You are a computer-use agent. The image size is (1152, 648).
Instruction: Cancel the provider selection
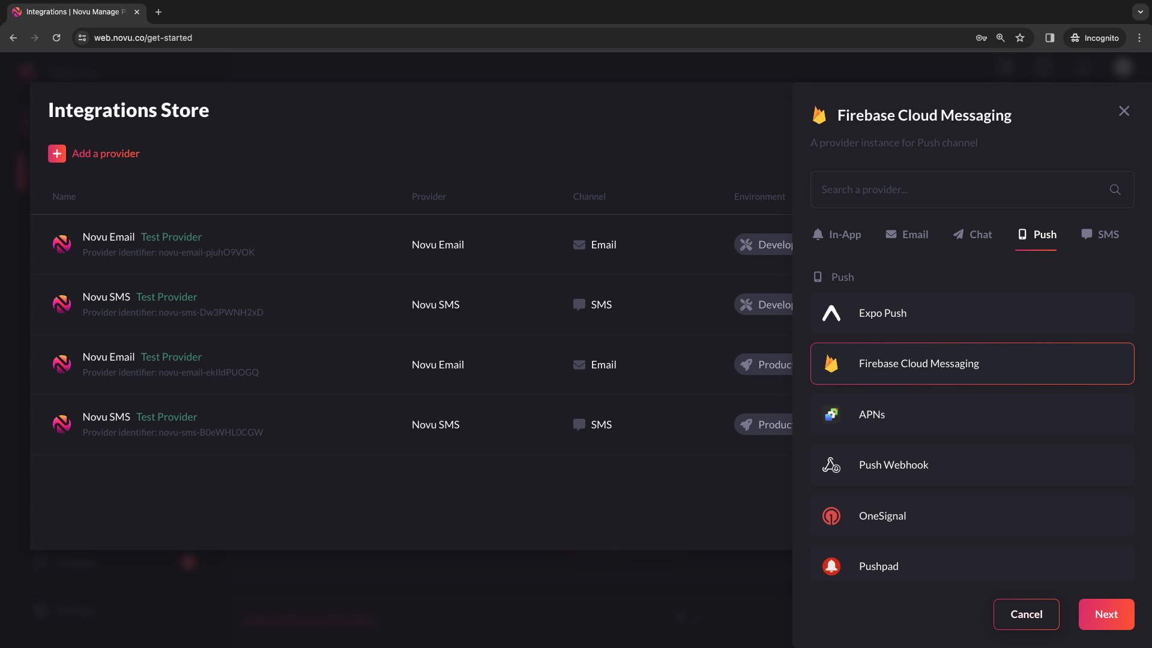pyautogui.click(x=1026, y=614)
